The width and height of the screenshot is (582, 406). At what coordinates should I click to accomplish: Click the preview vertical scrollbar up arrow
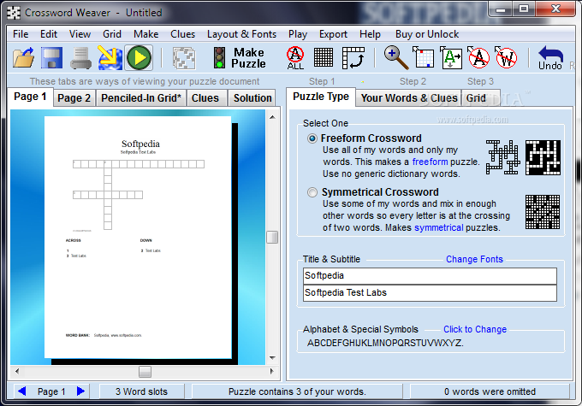(x=272, y=117)
